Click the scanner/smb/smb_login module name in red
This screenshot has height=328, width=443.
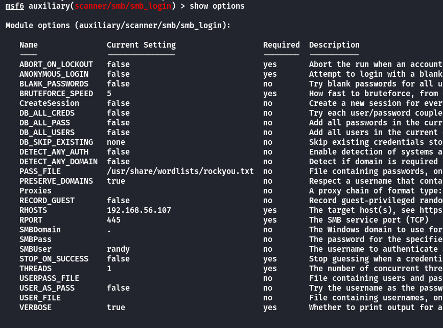point(123,6)
